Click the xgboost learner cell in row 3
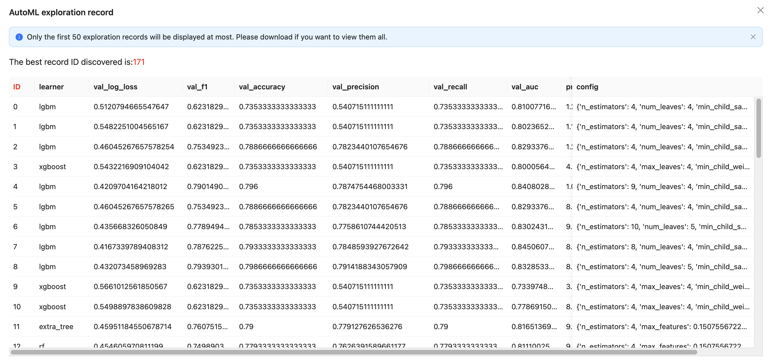Screen dimensions: 770x362 (52, 167)
